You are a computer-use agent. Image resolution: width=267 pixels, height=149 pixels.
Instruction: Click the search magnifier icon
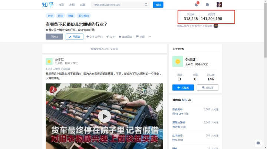coord(146,4)
